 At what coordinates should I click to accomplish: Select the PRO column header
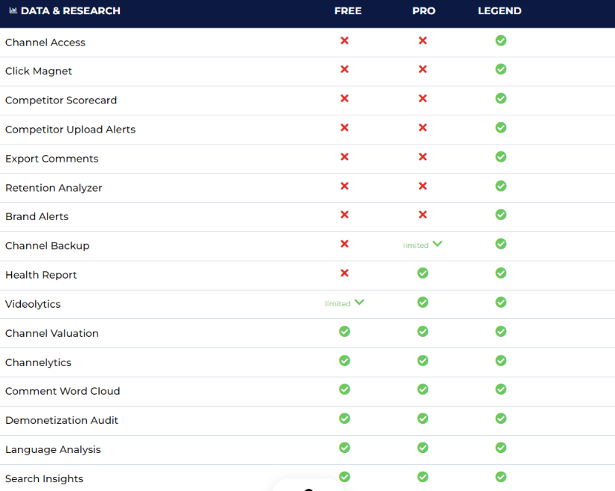click(424, 10)
